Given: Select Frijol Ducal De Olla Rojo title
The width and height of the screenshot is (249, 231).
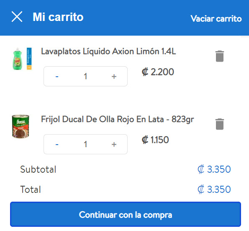Looking at the screenshot, I should pyautogui.click(x=118, y=119).
